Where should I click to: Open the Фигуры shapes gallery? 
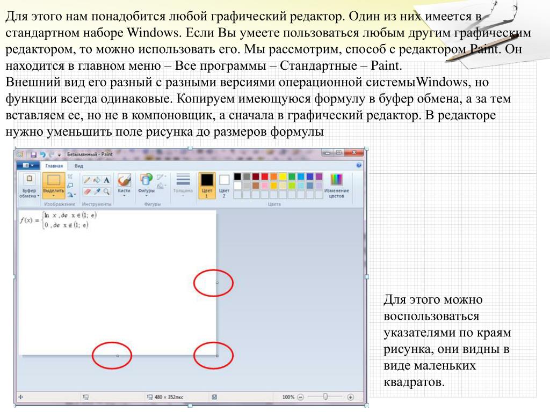(146, 184)
